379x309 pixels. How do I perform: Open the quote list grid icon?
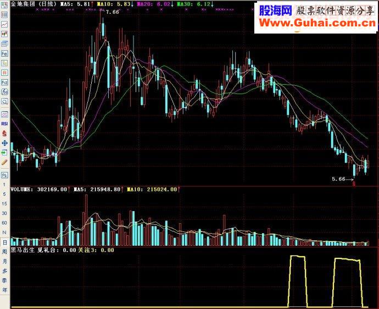(4, 15)
